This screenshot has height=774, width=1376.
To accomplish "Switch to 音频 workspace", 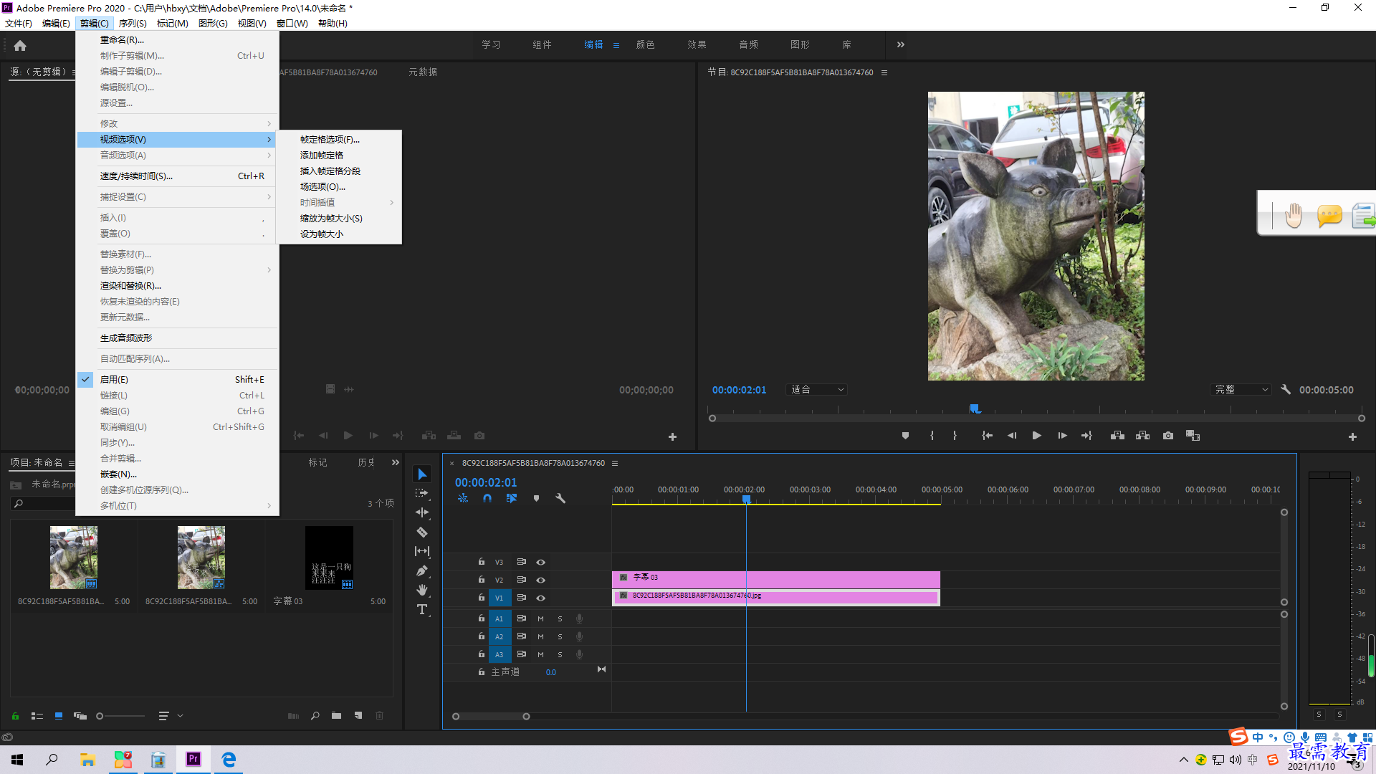I will (748, 44).
